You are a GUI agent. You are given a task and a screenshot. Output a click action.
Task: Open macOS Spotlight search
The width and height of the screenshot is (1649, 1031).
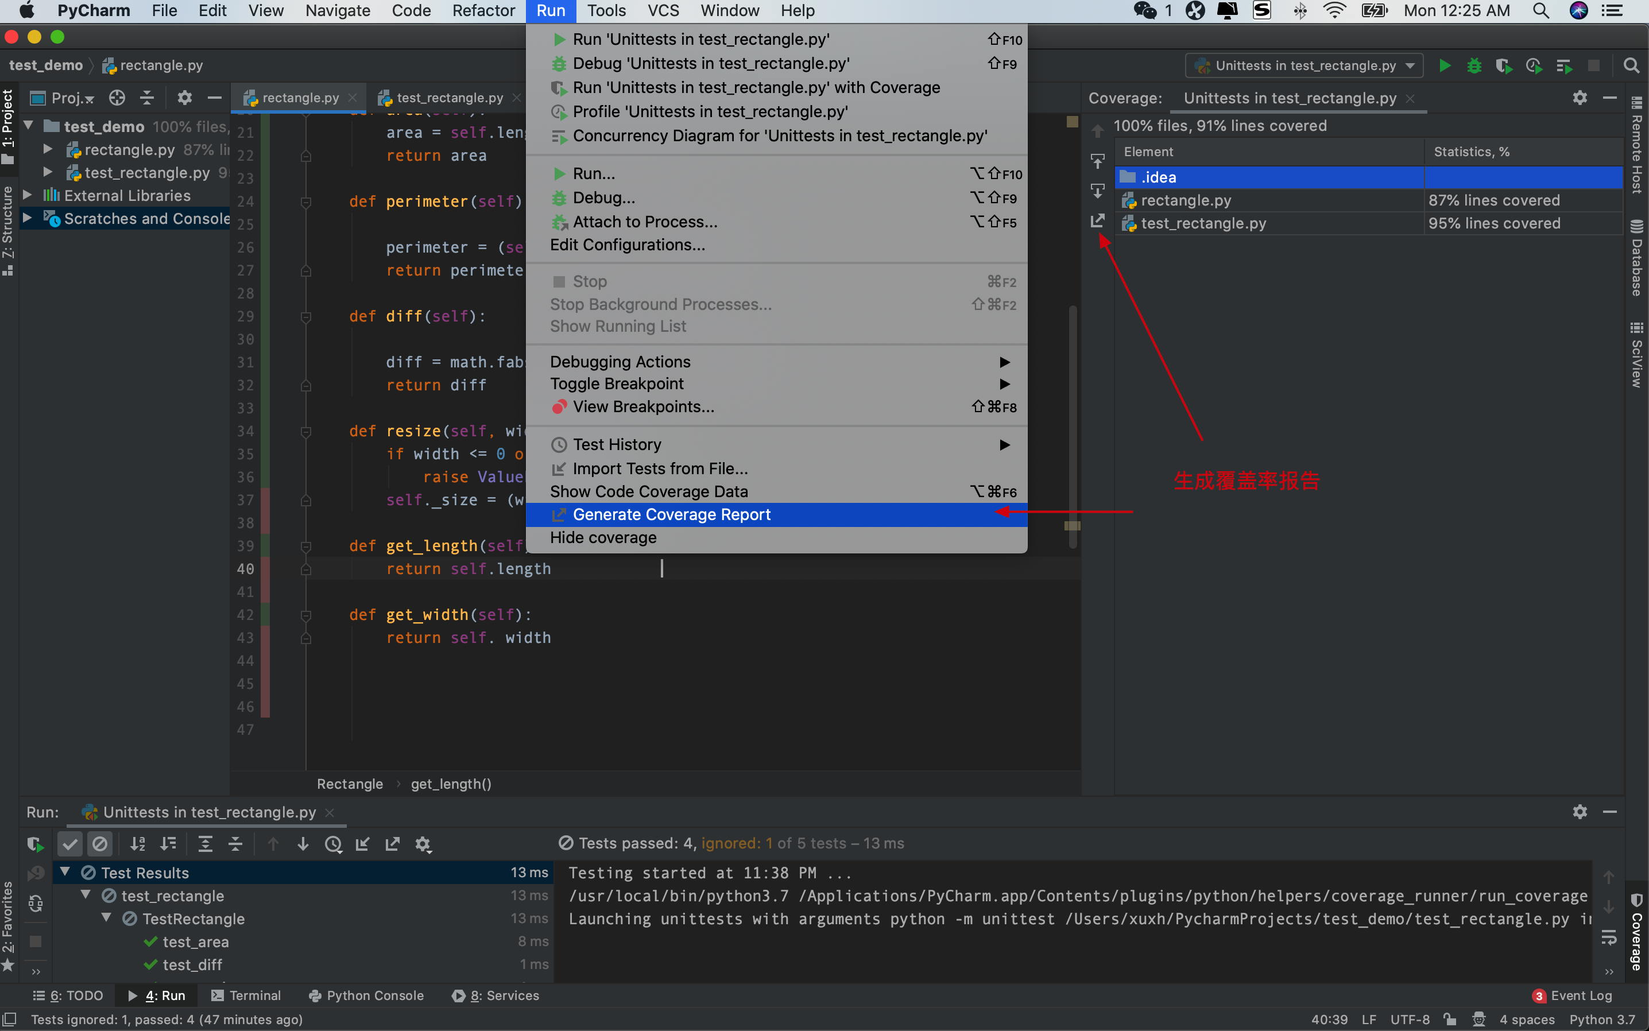coord(1540,11)
